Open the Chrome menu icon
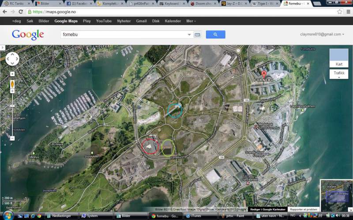This screenshot has height=220, width=353. tap(347, 11)
